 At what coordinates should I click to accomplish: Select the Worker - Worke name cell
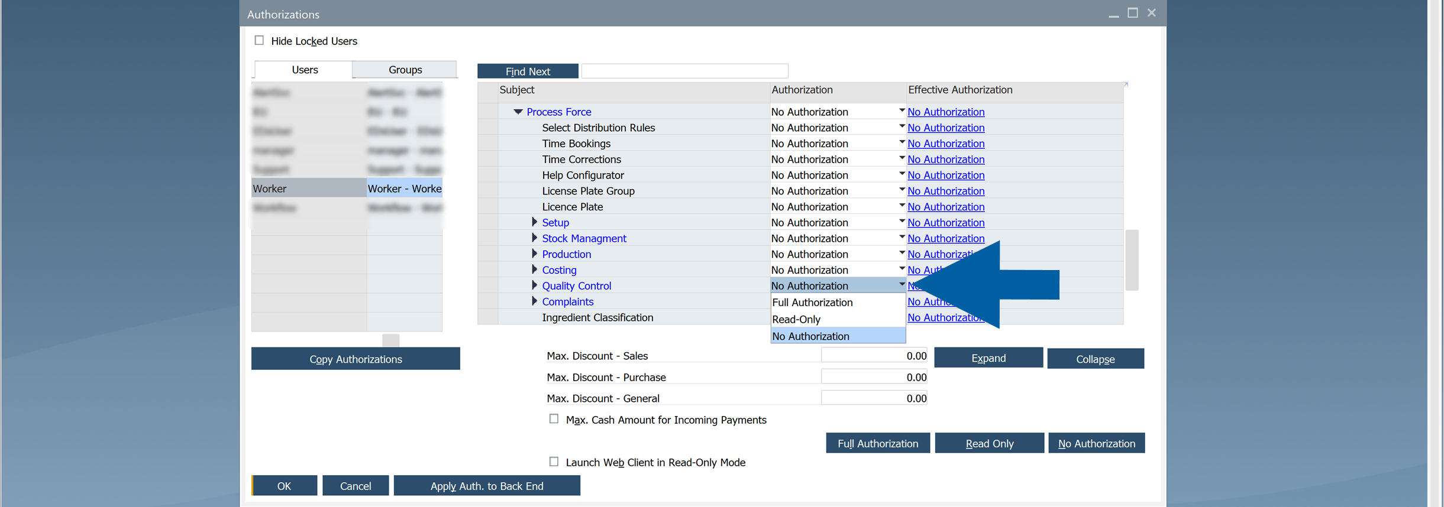(x=405, y=188)
